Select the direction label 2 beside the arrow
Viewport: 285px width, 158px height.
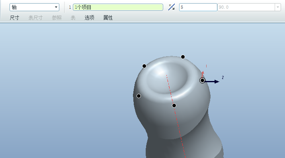[223, 77]
